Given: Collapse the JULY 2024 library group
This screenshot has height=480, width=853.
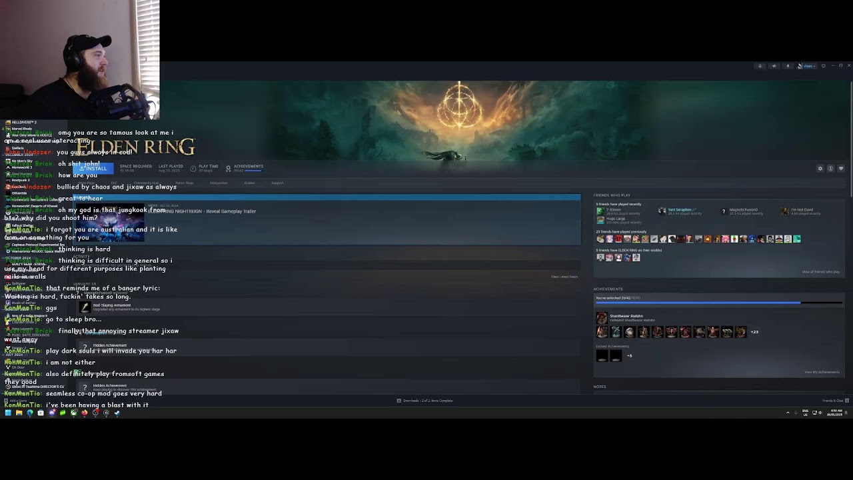Looking at the screenshot, I should pyautogui.click(x=13, y=355).
